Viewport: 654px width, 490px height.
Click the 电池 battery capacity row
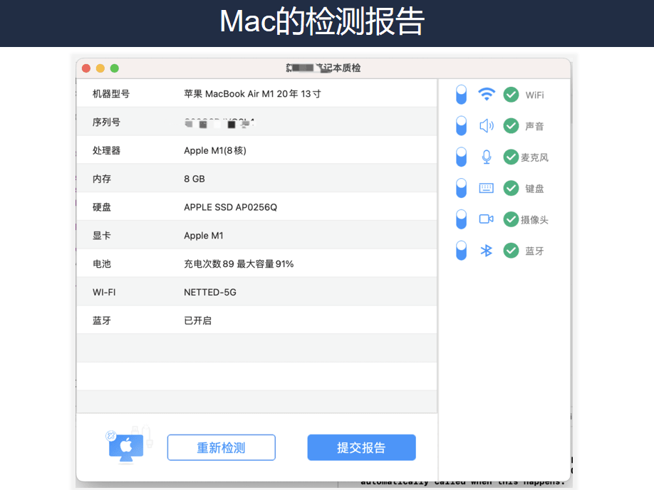(256, 263)
